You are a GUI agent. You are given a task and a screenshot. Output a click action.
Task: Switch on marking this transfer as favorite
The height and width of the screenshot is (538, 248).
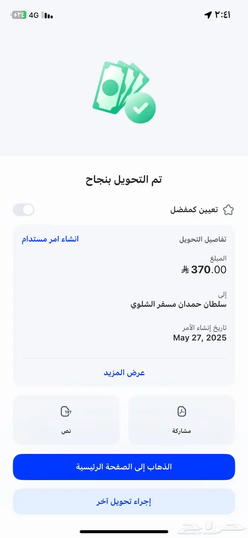tap(23, 210)
